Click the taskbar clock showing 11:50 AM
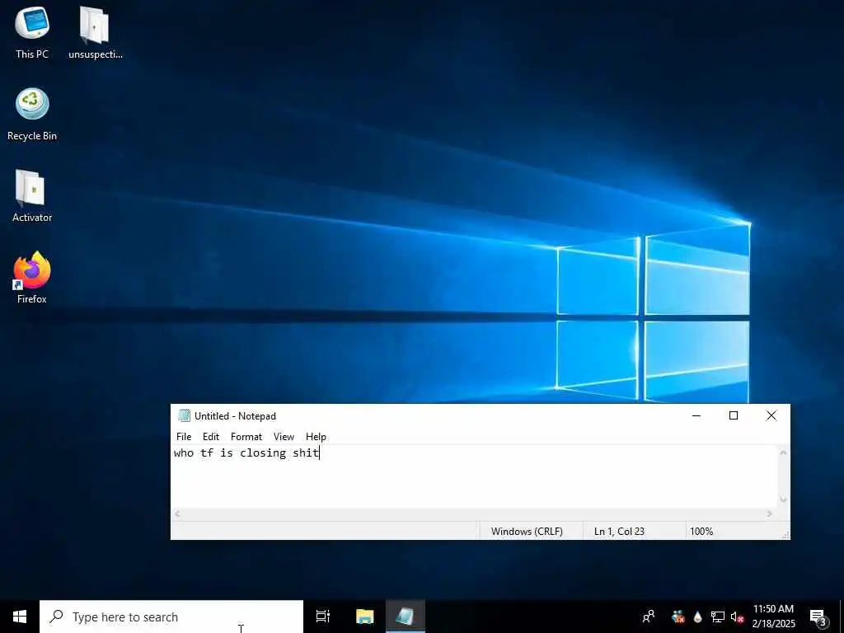The width and height of the screenshot is (844, 633). point(773,617)
